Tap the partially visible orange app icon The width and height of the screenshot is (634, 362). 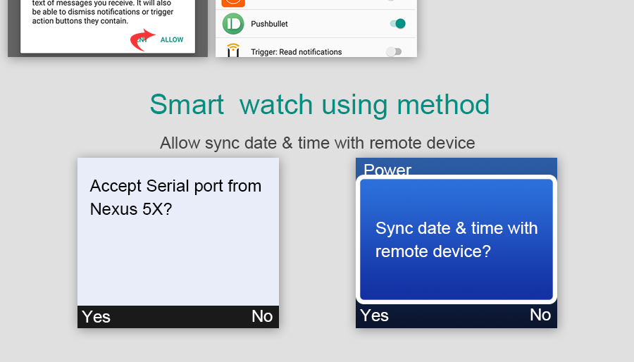click(x=233, y=3)
